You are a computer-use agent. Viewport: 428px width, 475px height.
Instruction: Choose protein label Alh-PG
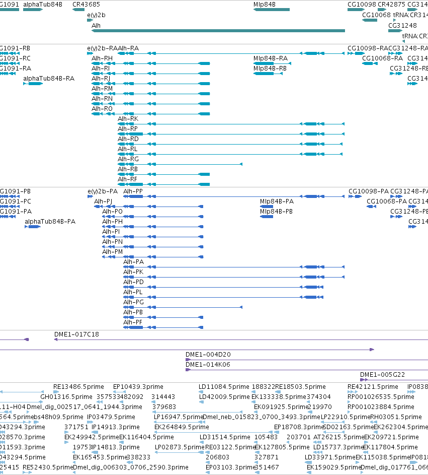pyautogui.click(x=133, y=302)
